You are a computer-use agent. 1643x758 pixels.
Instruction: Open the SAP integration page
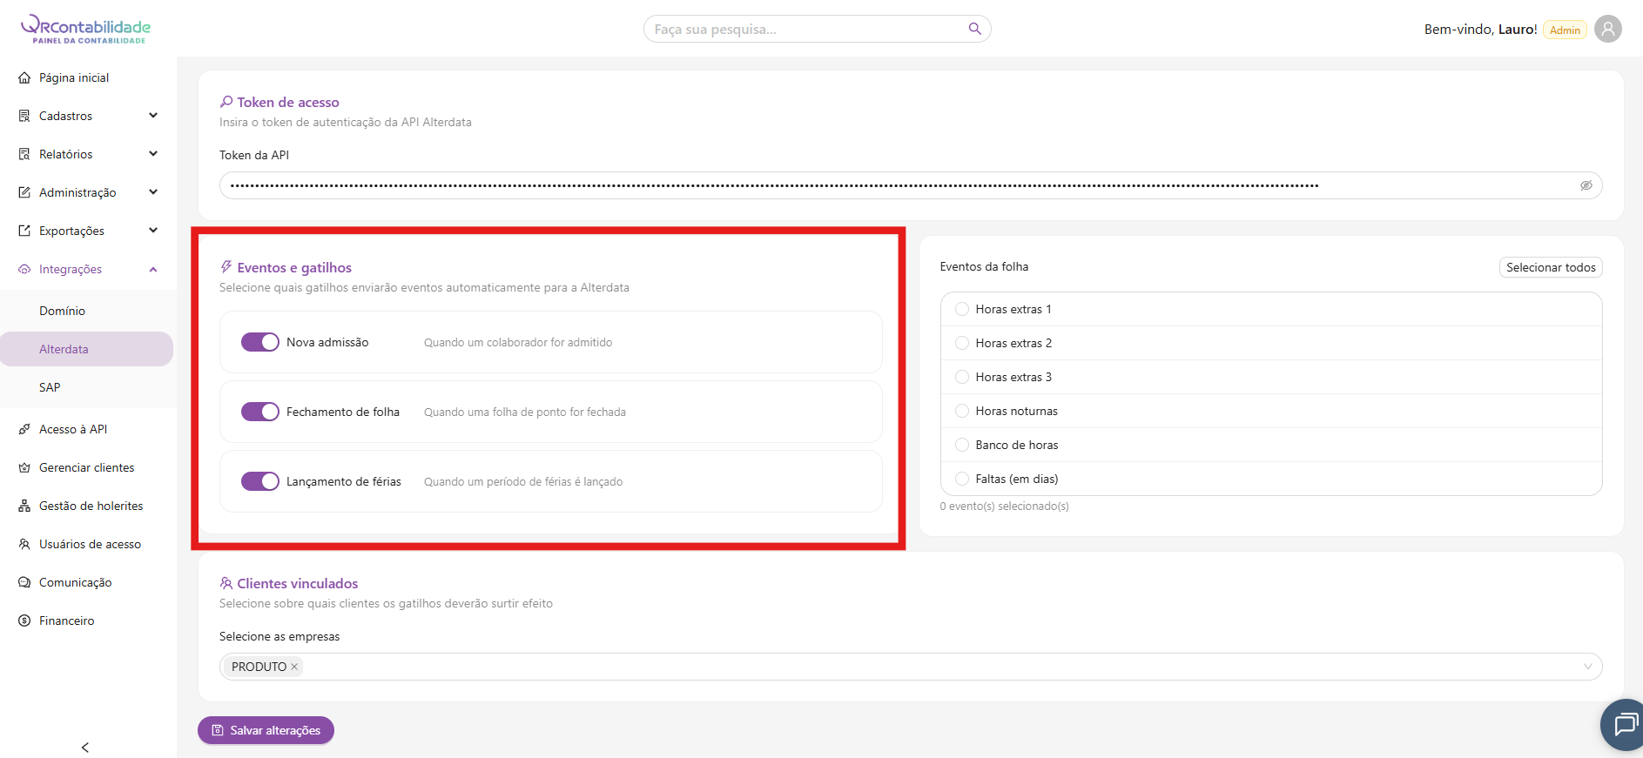pos(50,387)
